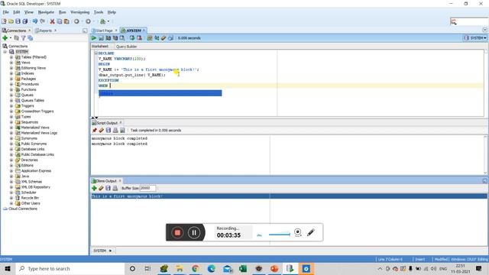Select the Packages tree item

click(28, 79)
